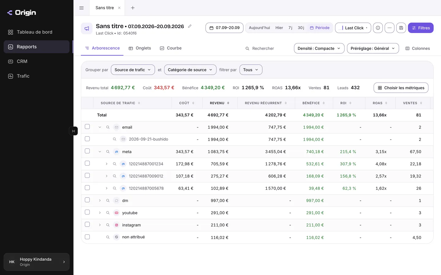441x275 pixels.
Task: Add a new tab with plus icon
Action: click(x=133, y=8)
